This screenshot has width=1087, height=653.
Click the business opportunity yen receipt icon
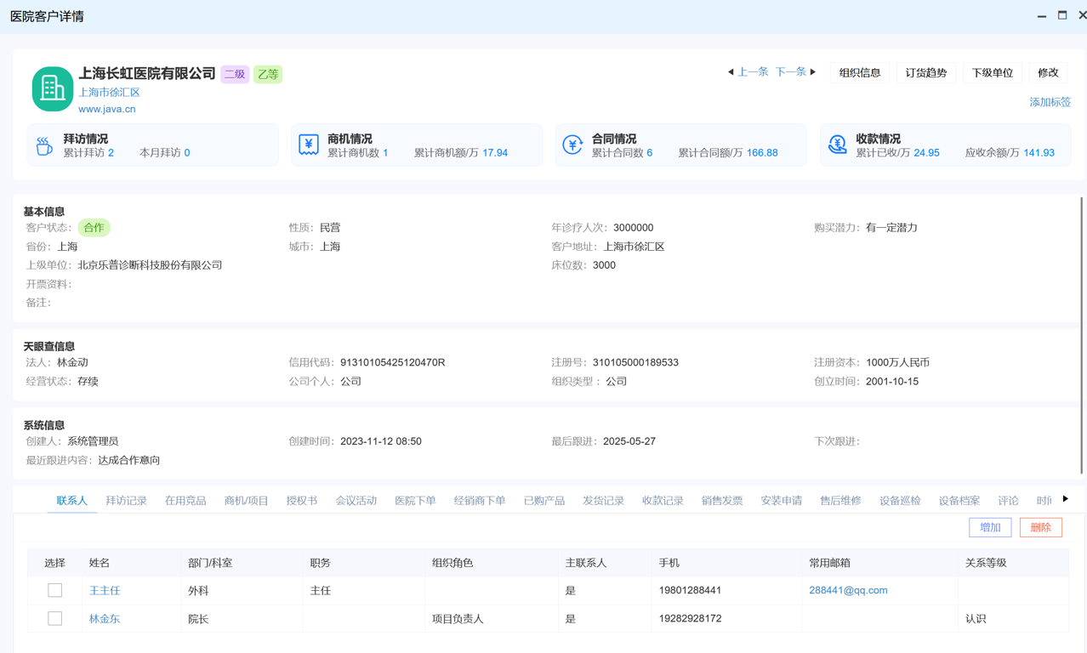[309, 145]
